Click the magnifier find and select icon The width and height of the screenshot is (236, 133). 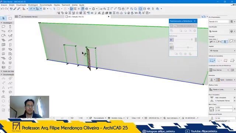tap(104, 9)
